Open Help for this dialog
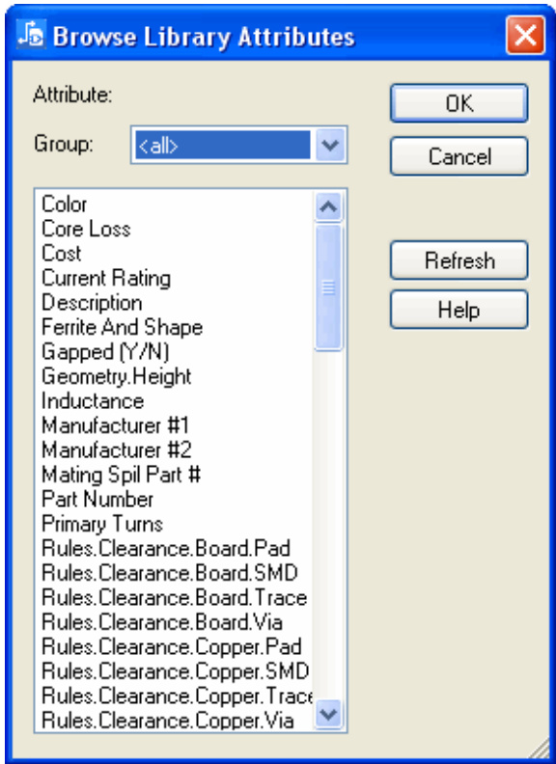The image size is (556, 764). [459, 310]
